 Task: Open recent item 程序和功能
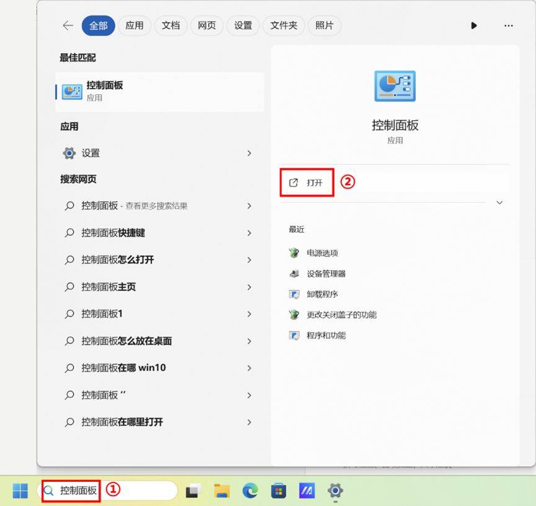click(x=326, y=336)
